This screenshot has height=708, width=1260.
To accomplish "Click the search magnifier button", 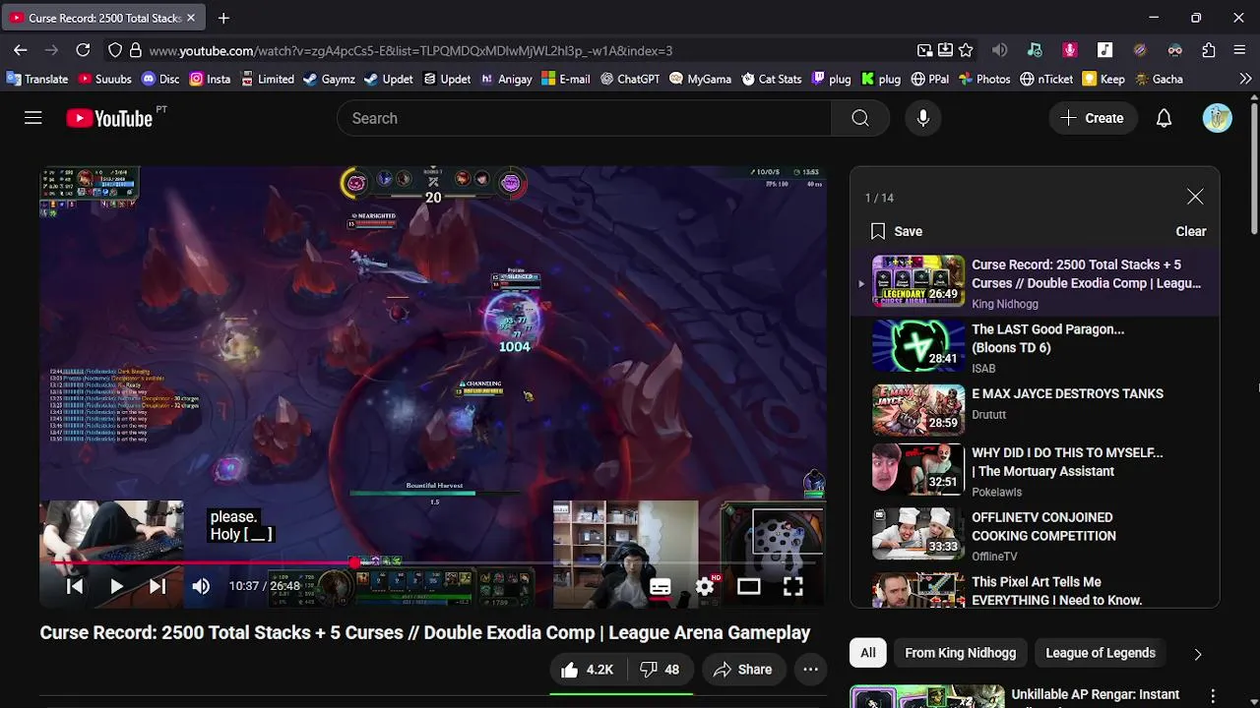I will pyautogui.click(x=860, y=118).
